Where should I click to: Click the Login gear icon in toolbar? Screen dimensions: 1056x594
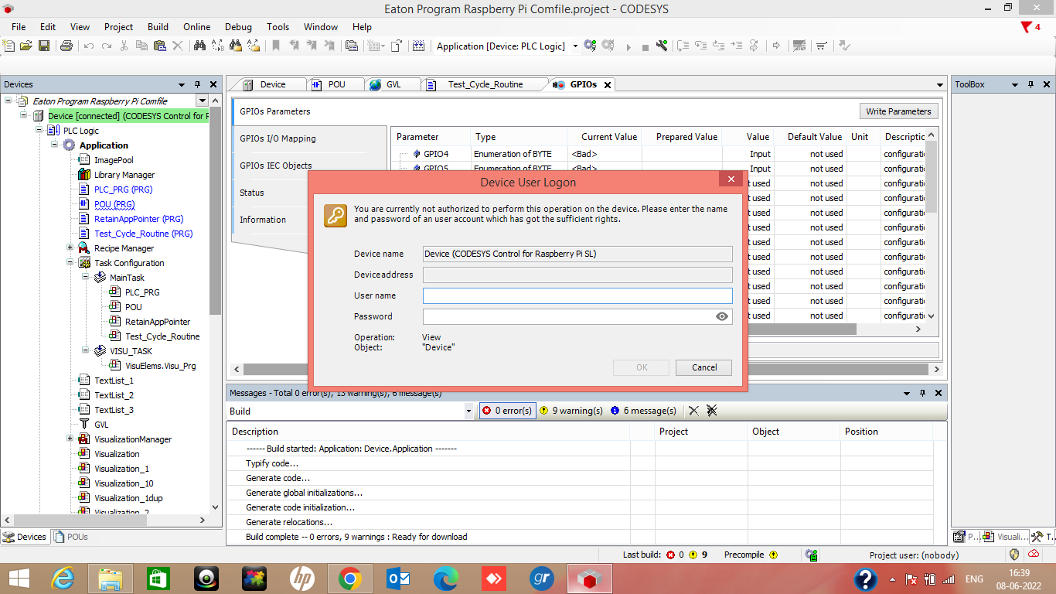click(x=590, y=46)
